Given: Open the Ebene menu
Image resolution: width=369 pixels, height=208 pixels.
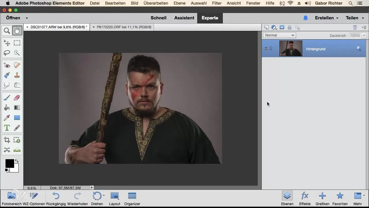Looking at the screenshot, I should point(180,3).
